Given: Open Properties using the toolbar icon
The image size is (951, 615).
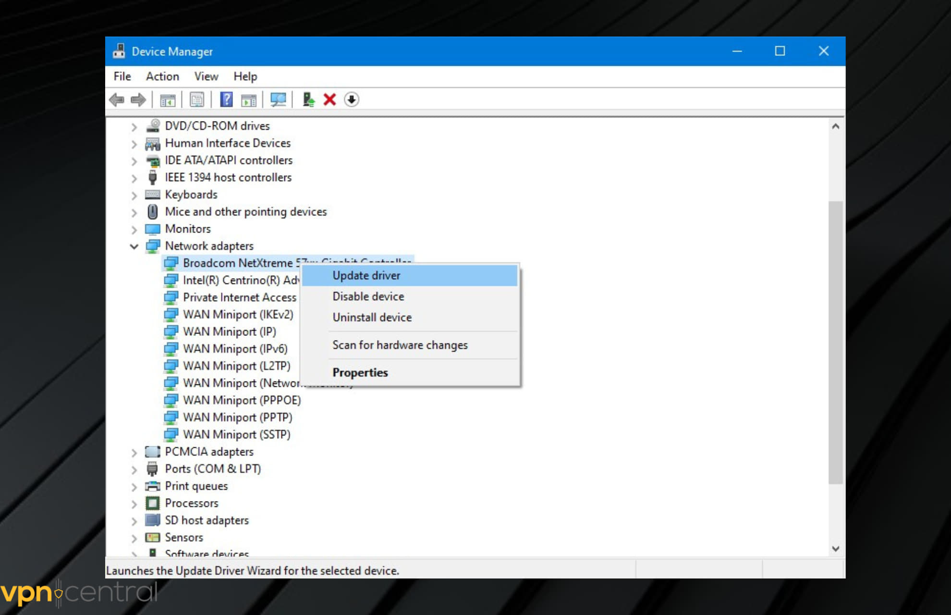Looking at the screenshot, I should (x=196, y=99).
